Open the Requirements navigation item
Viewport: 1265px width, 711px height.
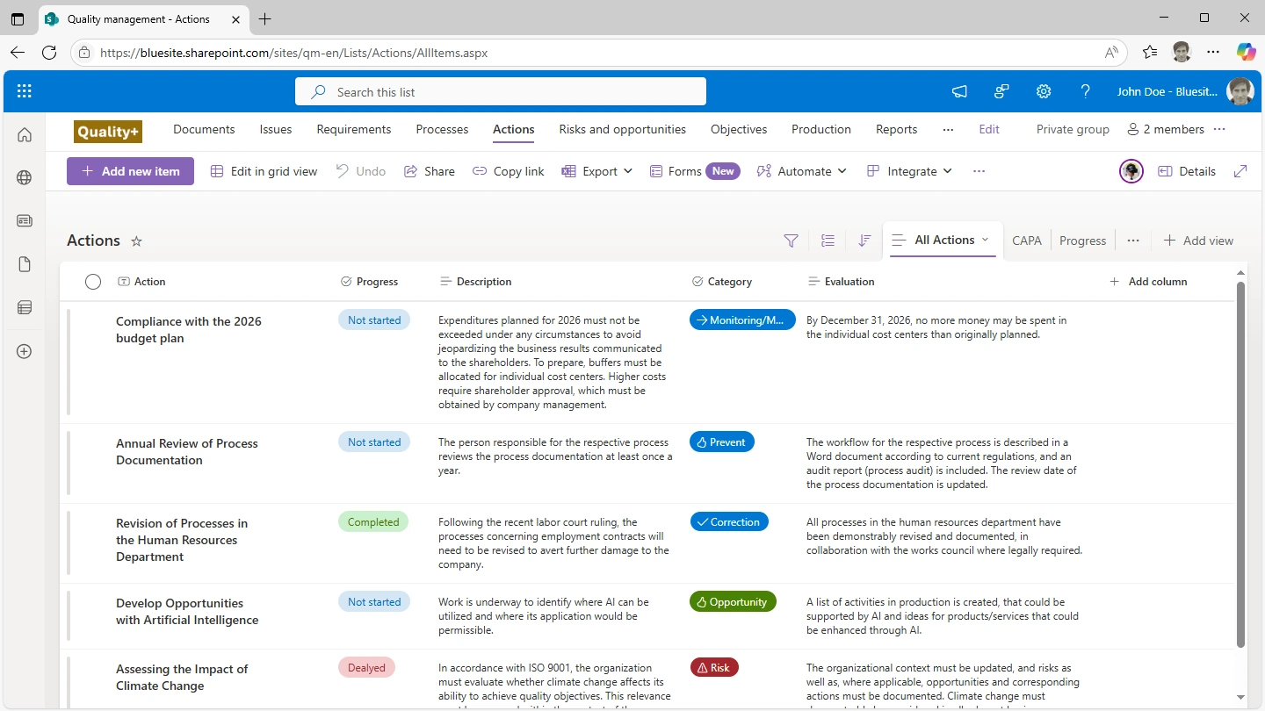354,129
